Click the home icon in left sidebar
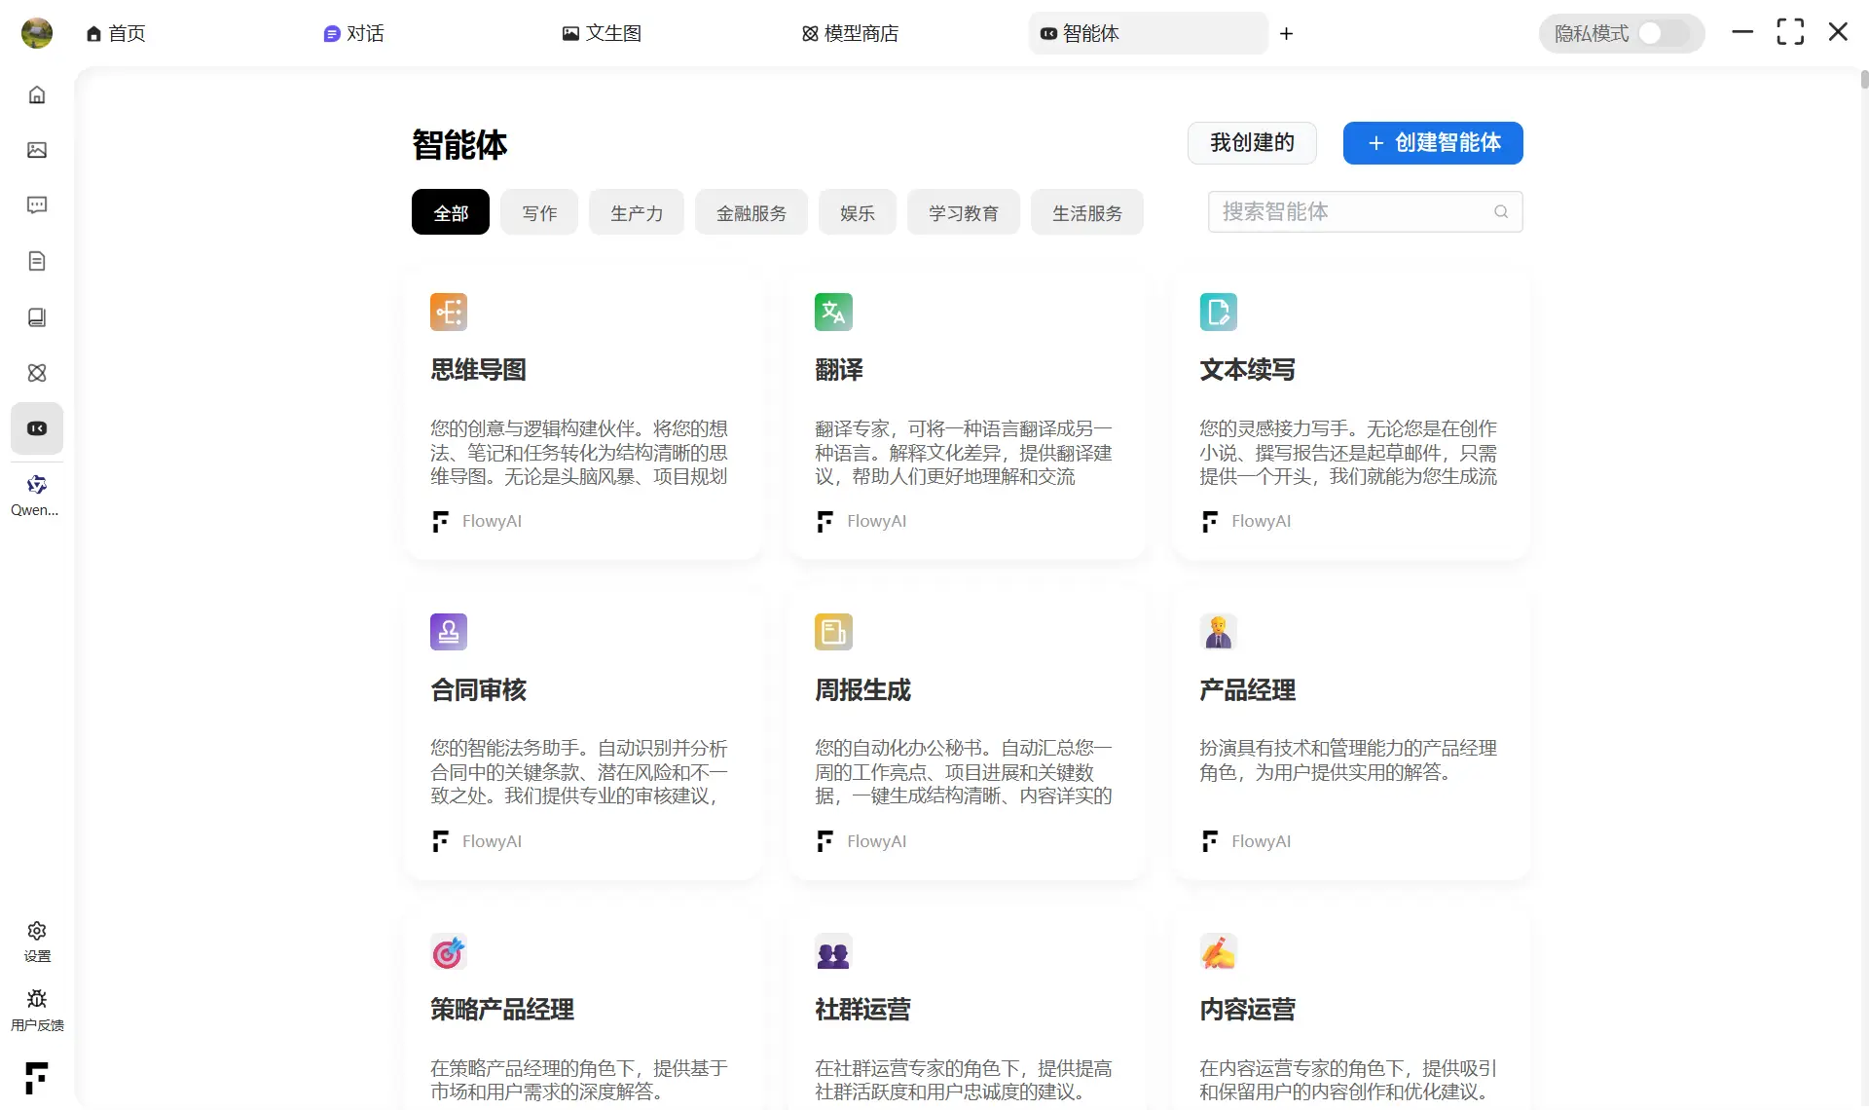The height and width of the screenshot is (1110, 1869). (37, 94)
